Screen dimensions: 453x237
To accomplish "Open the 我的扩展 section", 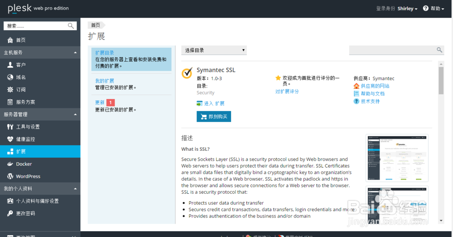I will pyautogui.click(x=105, y=81).
